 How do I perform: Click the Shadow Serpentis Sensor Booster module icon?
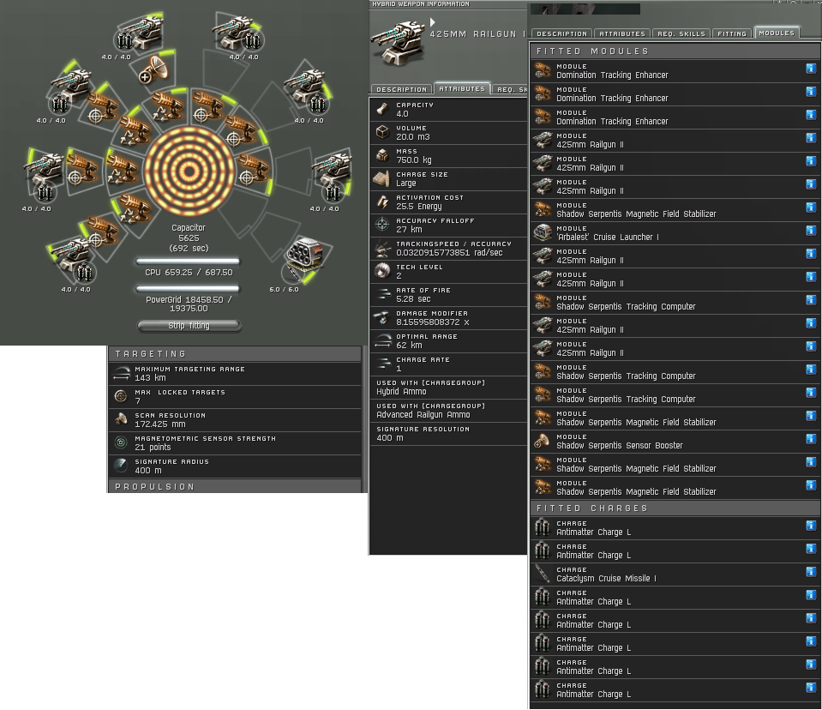pos(543,441)
